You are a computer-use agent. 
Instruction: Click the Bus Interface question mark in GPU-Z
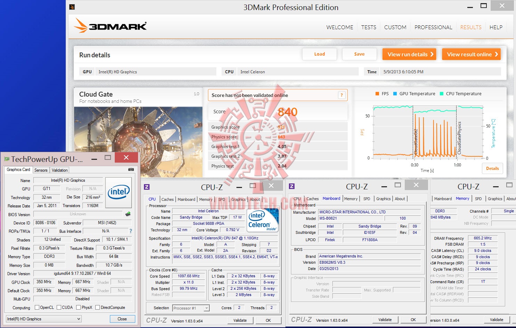coord(131,231)
